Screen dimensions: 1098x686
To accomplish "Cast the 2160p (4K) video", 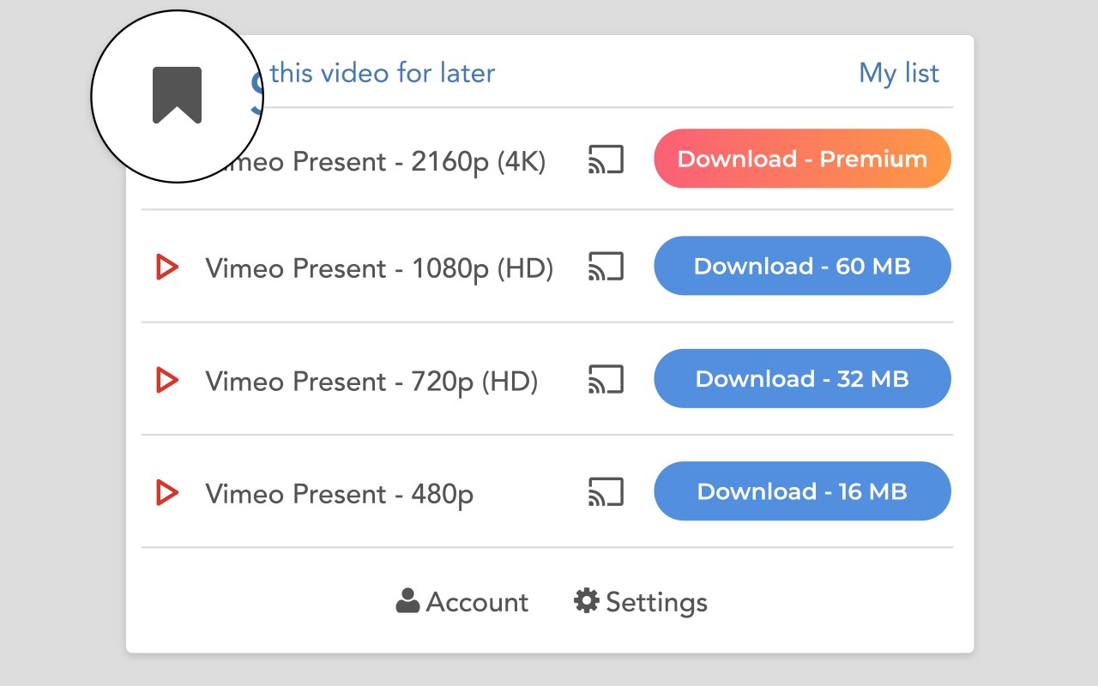I will (x=606, y=159).
